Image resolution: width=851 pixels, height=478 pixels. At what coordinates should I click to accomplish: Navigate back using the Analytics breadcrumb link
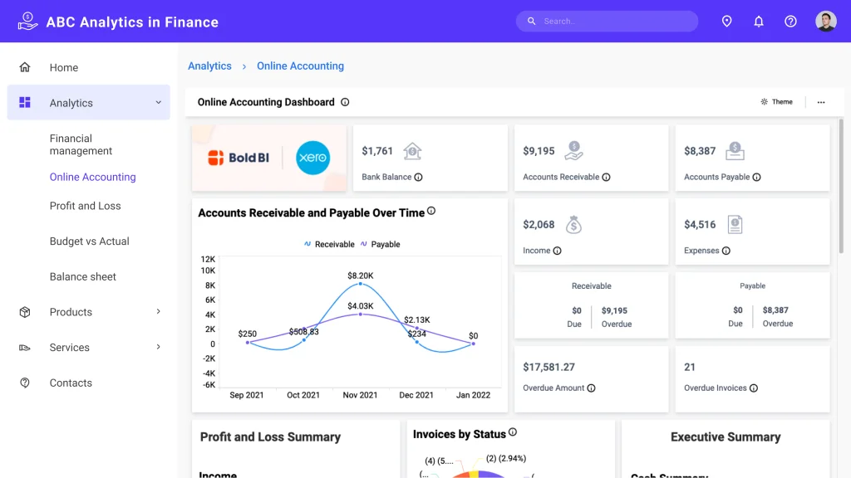point(209,66)
